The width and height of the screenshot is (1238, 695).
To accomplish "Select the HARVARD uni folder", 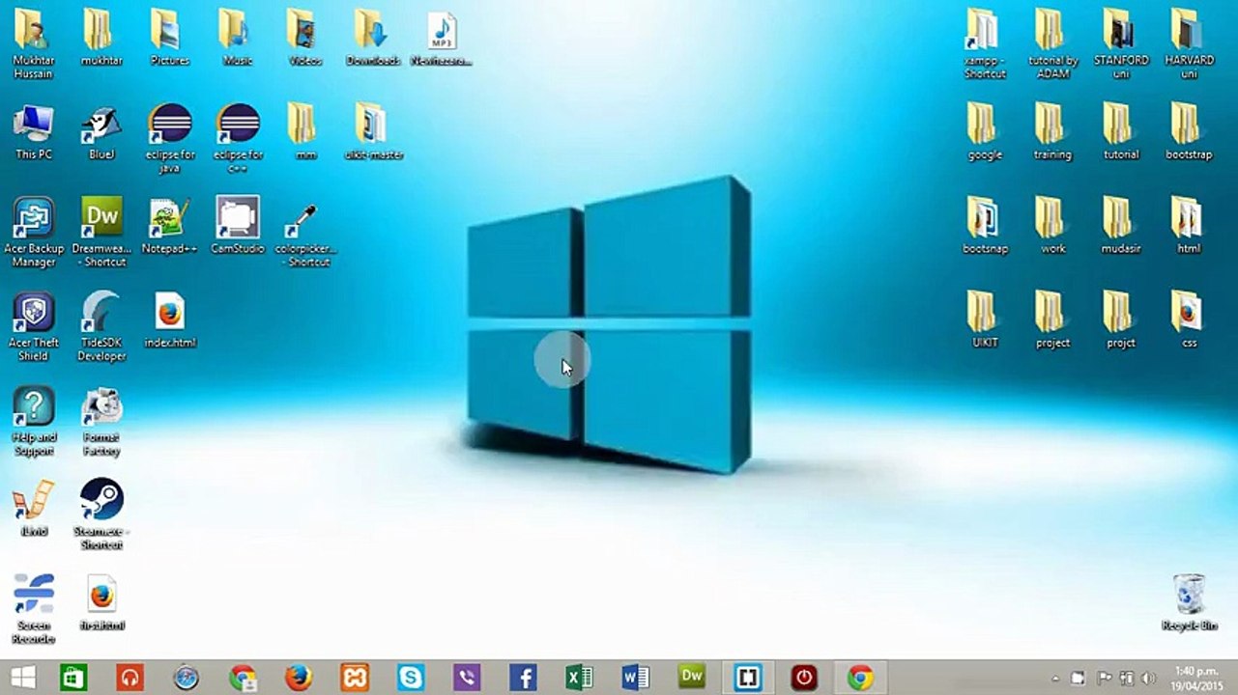I will click(1189, 43).
